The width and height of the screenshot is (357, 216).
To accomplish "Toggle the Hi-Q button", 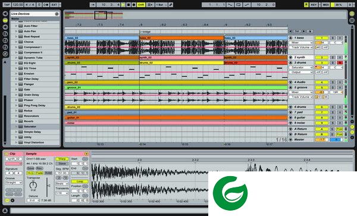I will coord(30,173).
